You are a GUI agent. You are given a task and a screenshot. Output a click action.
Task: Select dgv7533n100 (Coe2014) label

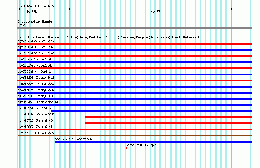pyautogui.click(x=36, y=71)
